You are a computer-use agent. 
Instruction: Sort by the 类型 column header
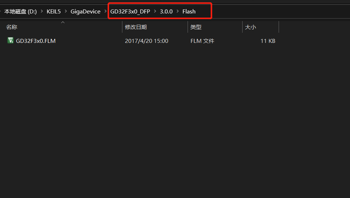(x=196, y=27)
